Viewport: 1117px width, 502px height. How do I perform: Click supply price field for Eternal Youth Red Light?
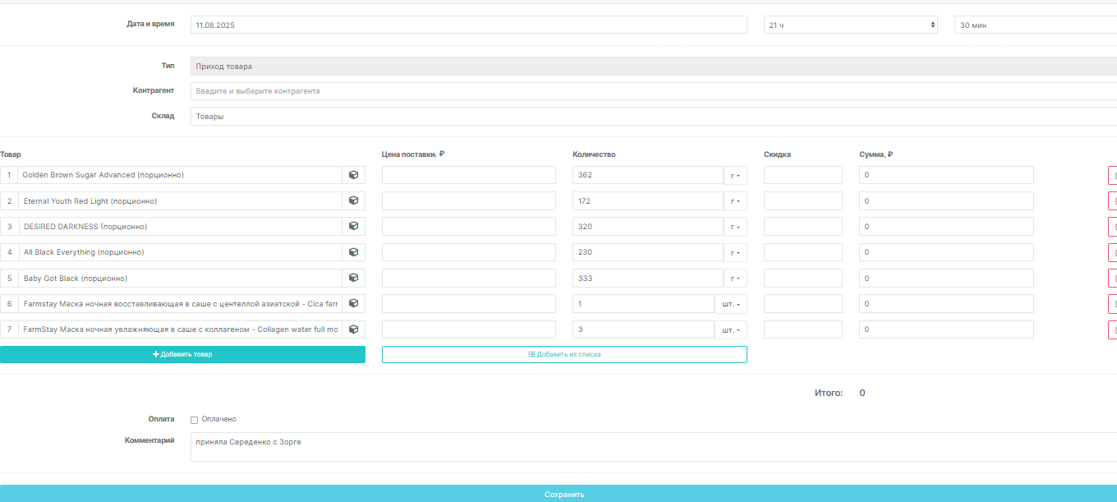(469, 200)
